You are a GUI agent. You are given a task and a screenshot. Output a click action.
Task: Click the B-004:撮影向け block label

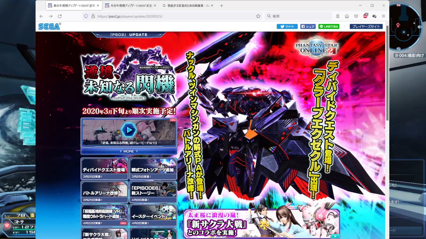point(409,55)
